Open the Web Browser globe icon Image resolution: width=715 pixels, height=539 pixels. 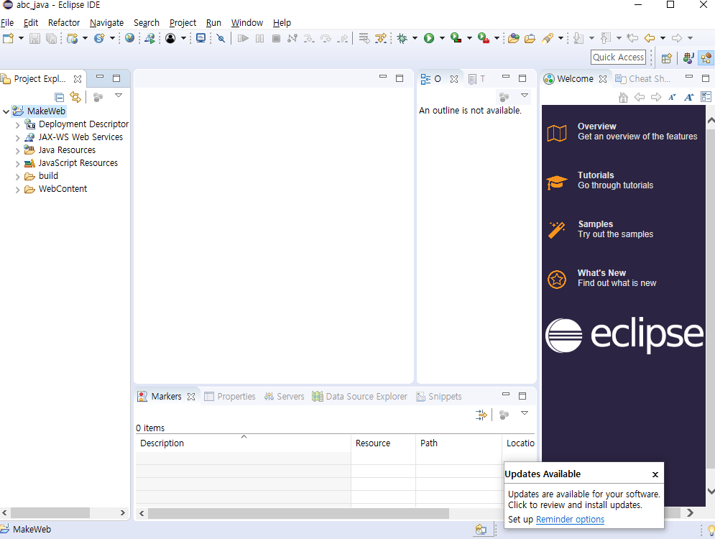pyautogui.click(x=129, y=38)
